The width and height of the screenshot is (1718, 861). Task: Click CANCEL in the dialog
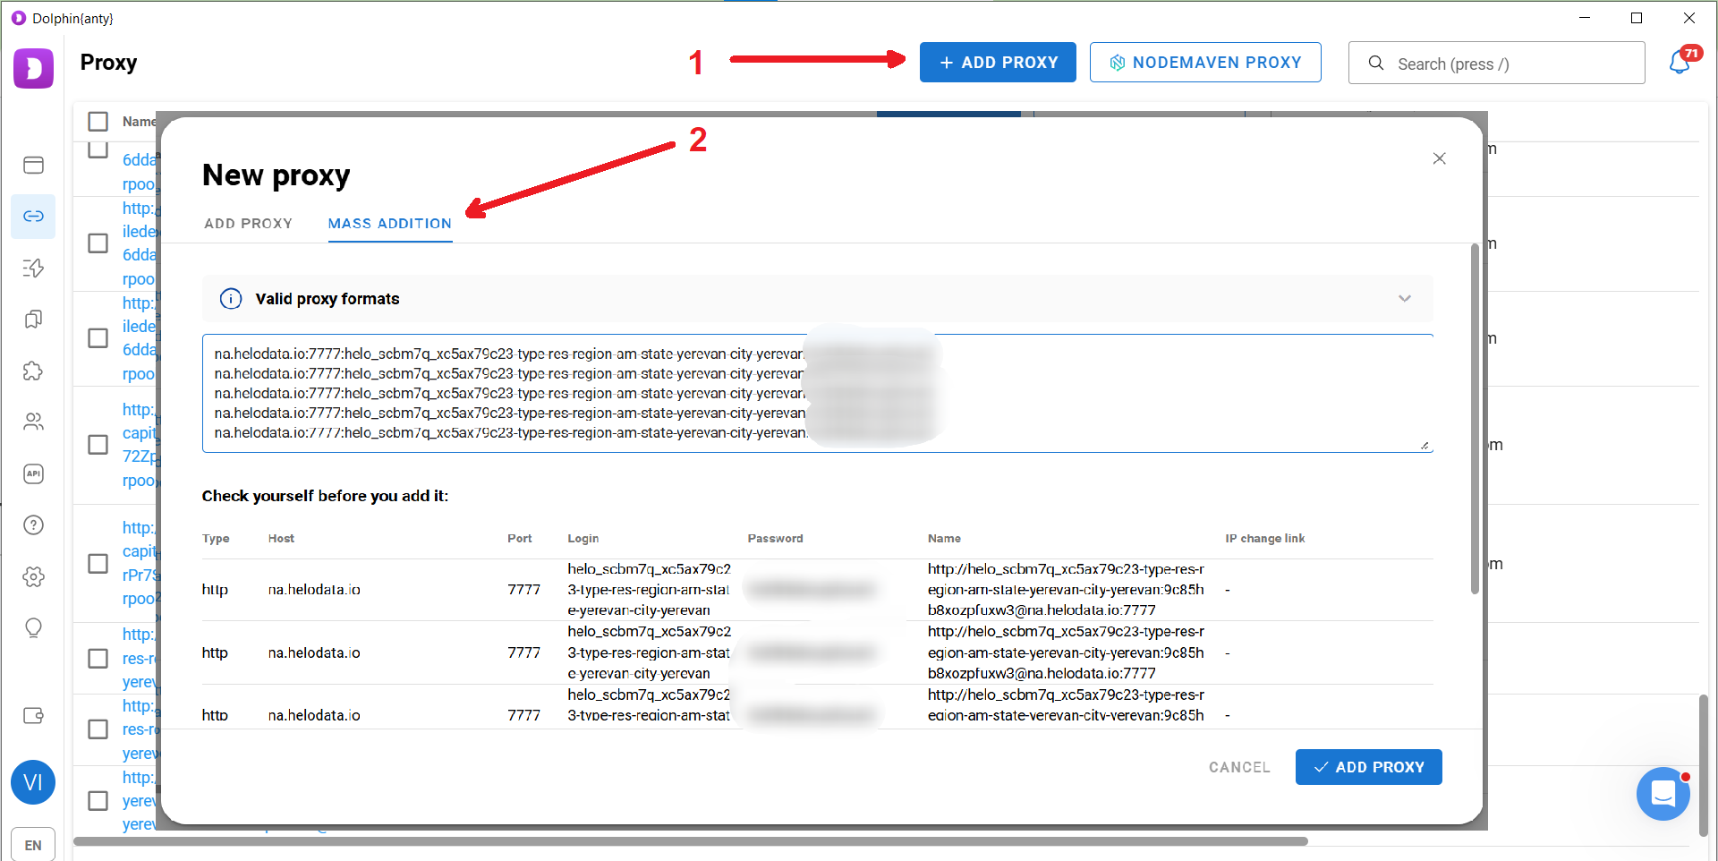pos(1239,767)
